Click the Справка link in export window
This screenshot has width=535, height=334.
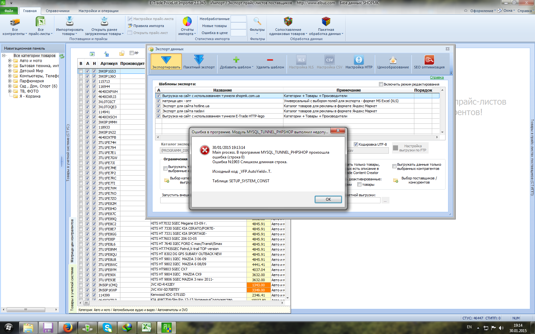(x=437, y=78)
